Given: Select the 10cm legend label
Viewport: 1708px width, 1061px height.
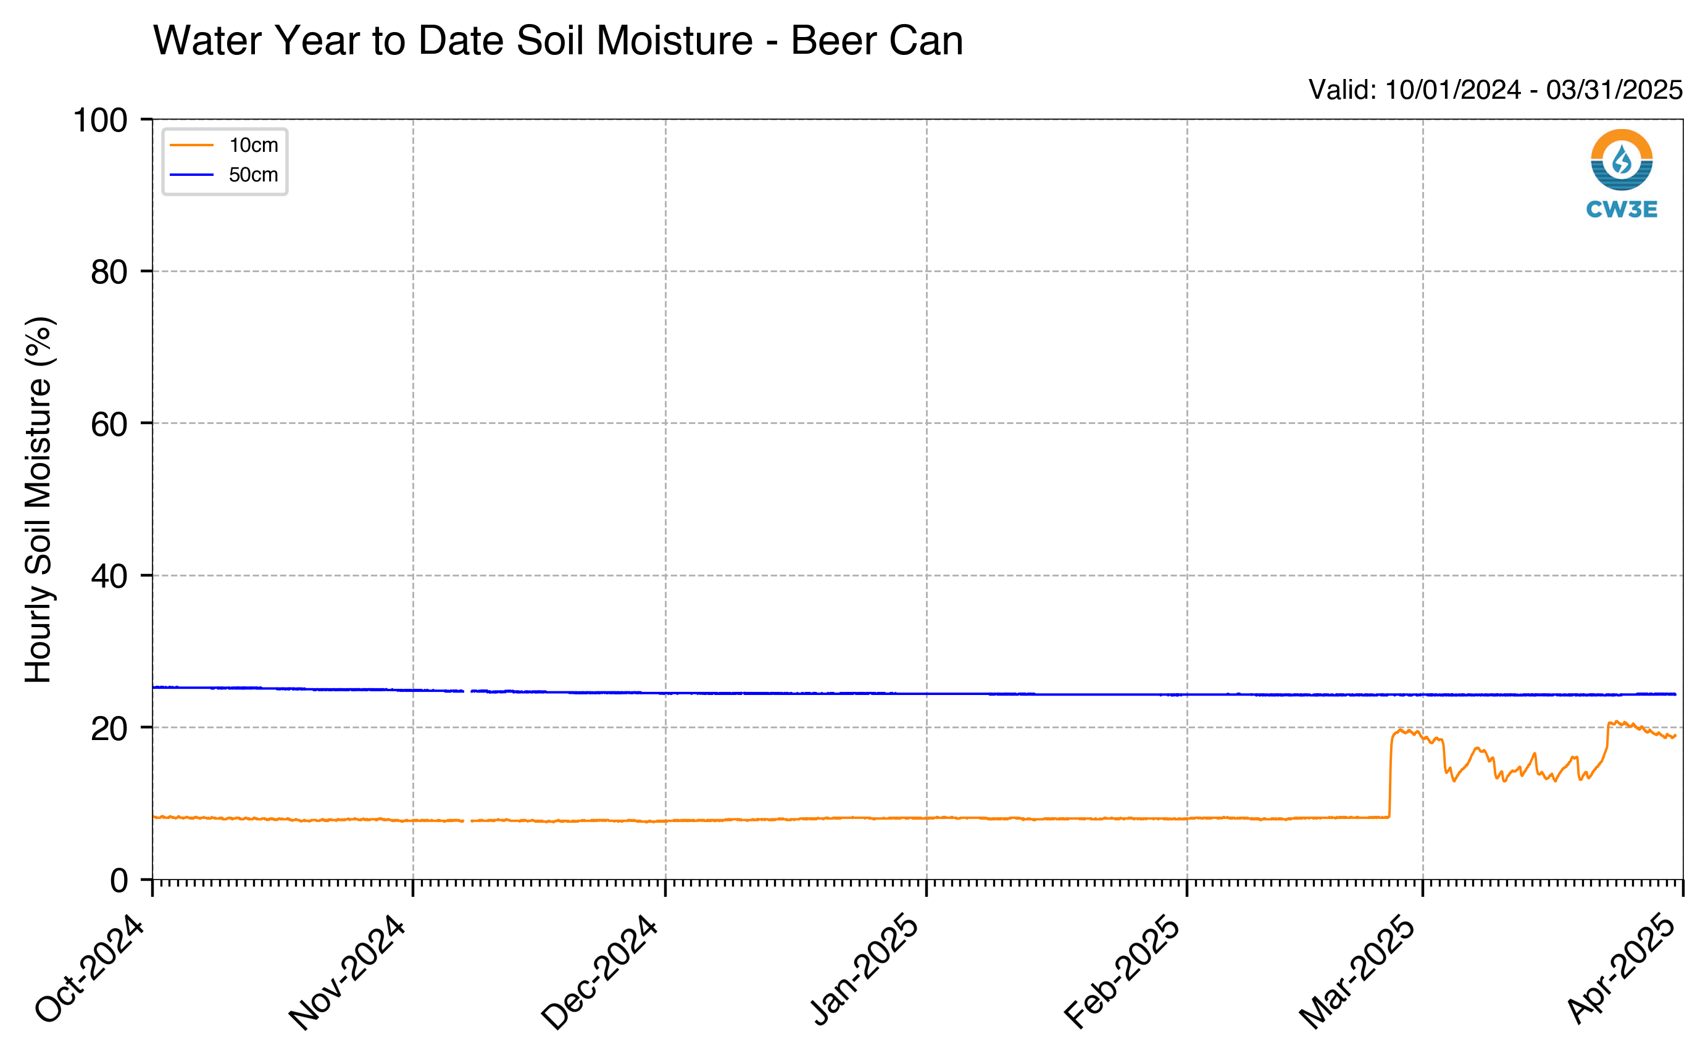Looking at the screenshot, I should click(253, 145).
